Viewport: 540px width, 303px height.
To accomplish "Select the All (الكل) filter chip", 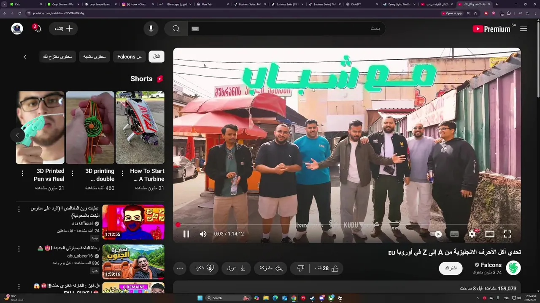I will (x=157, y=57).
